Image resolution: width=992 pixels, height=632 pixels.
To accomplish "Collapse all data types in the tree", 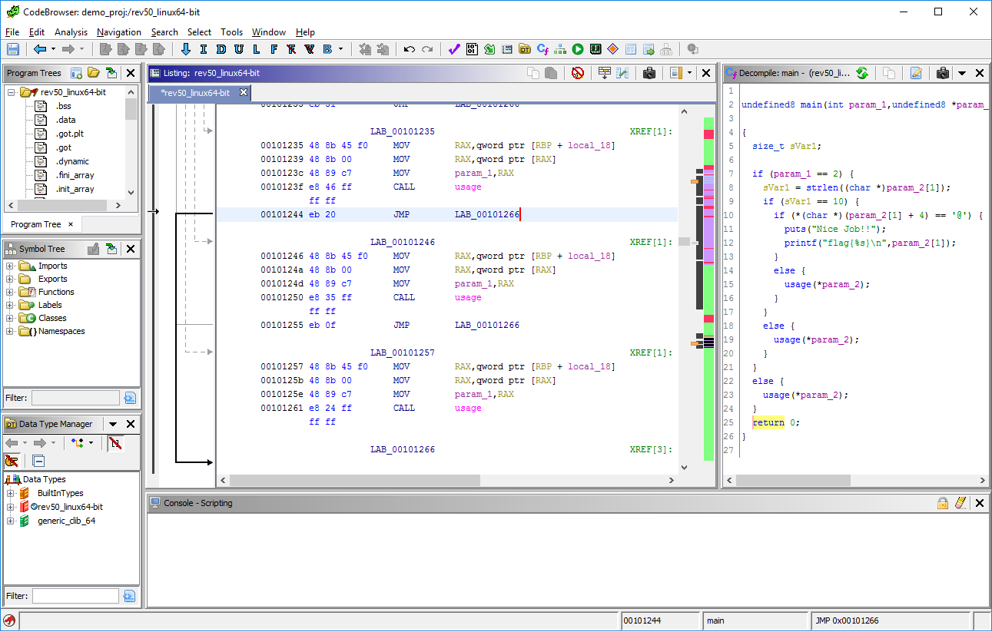I will tap(38, 461).
